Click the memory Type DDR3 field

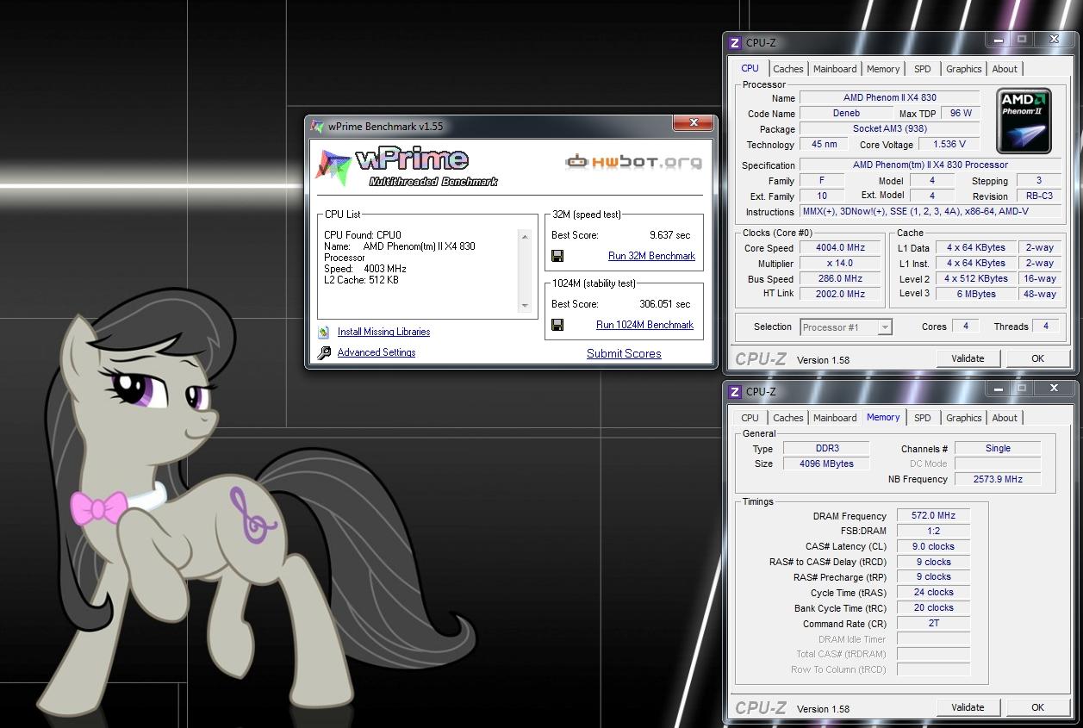coord(827,449)
